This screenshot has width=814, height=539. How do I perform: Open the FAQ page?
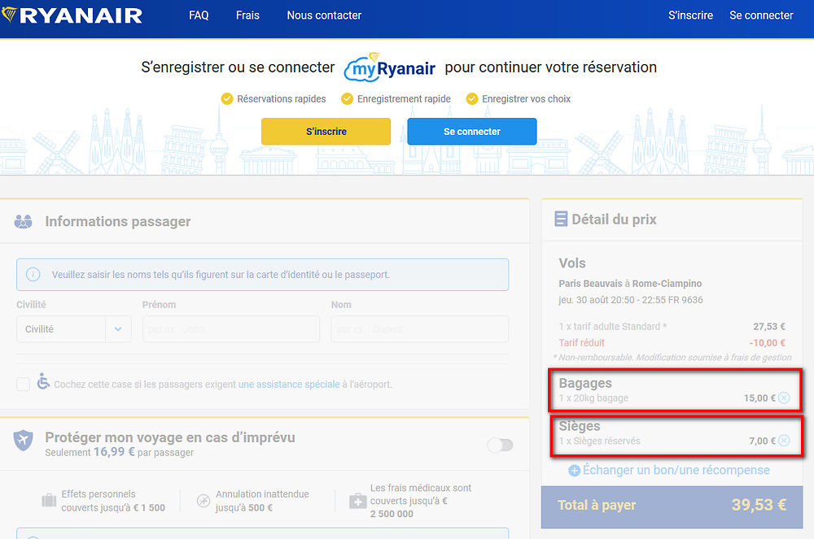point(199,15)
